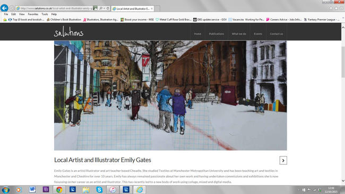Expand the favorites bar overflow chevron

(x=343, y=19)
